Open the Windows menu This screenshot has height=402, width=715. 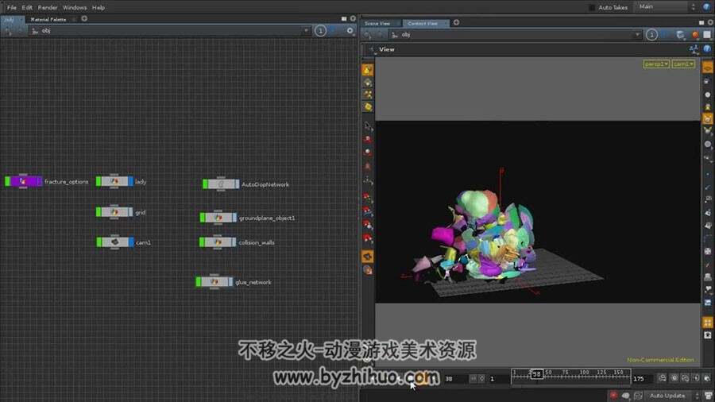pos(75,7)
